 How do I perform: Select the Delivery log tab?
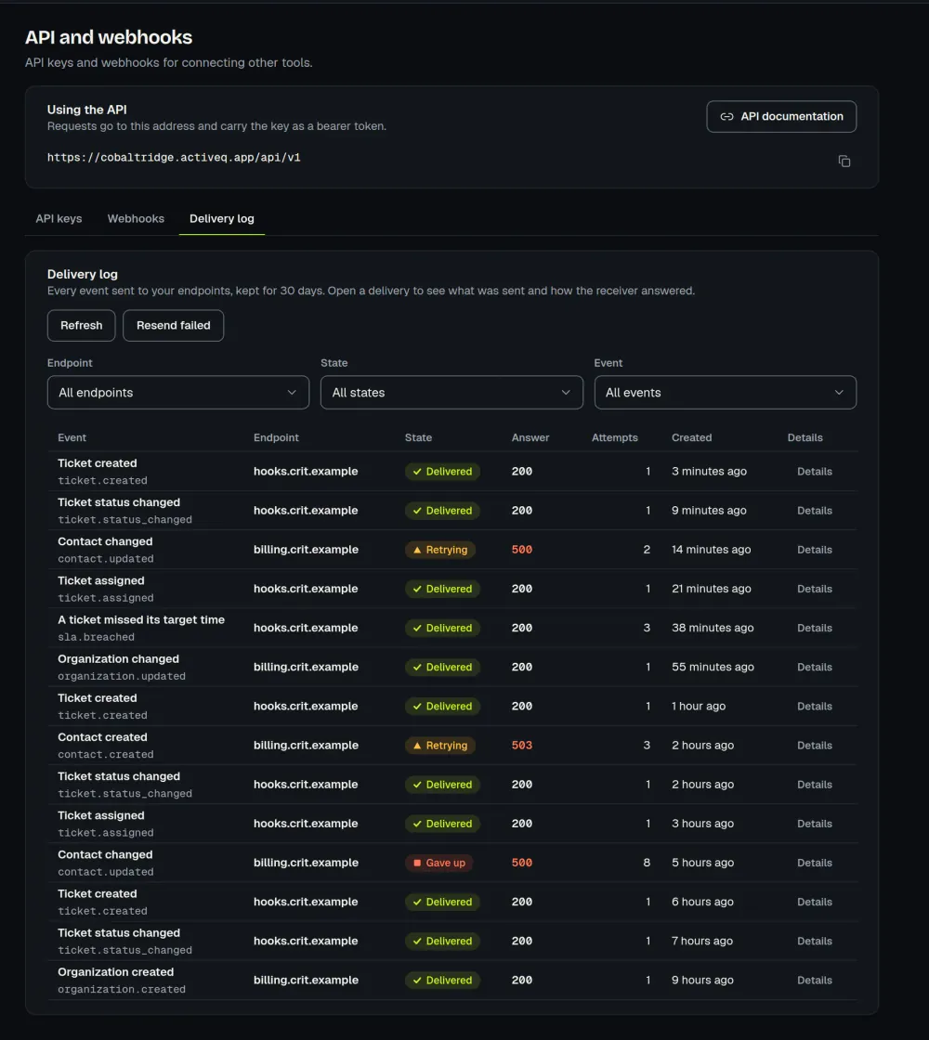pos(222,219)
